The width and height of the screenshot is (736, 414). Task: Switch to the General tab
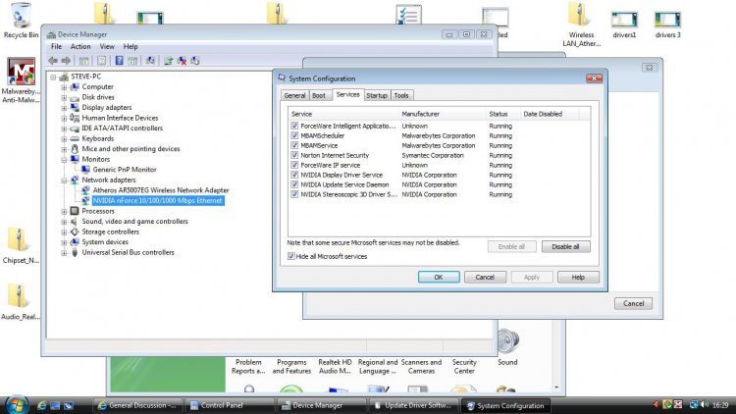[x=294, y=95]
